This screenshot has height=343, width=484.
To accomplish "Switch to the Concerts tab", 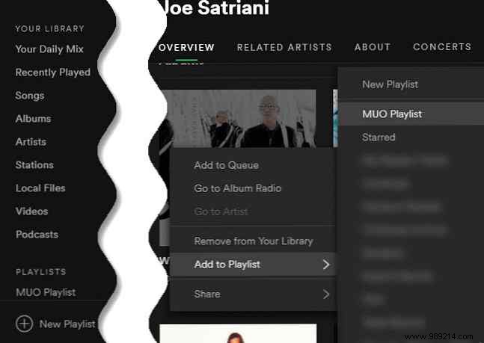I will [x=442, y=46].
